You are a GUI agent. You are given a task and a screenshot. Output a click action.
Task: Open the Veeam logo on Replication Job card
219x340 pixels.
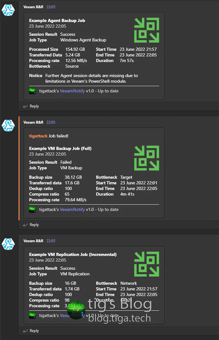tap(147, 264)
